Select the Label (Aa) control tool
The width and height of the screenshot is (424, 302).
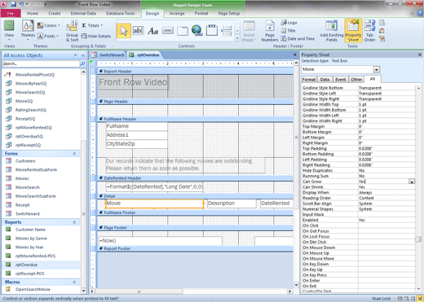[x=152, y=31]
